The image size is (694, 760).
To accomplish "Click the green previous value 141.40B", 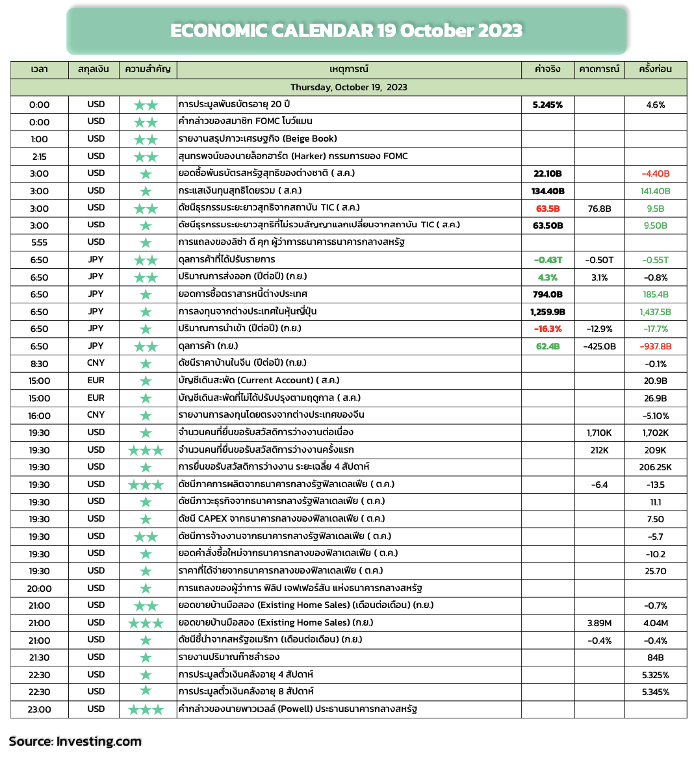I will tap(656, 192).
